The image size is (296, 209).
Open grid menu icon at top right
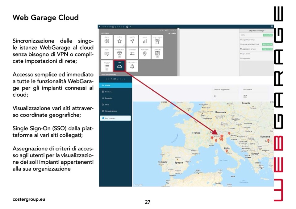click(x=272, y=27)
